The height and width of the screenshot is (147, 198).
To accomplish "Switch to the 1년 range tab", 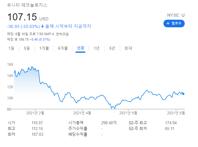I will pos(97,48).
